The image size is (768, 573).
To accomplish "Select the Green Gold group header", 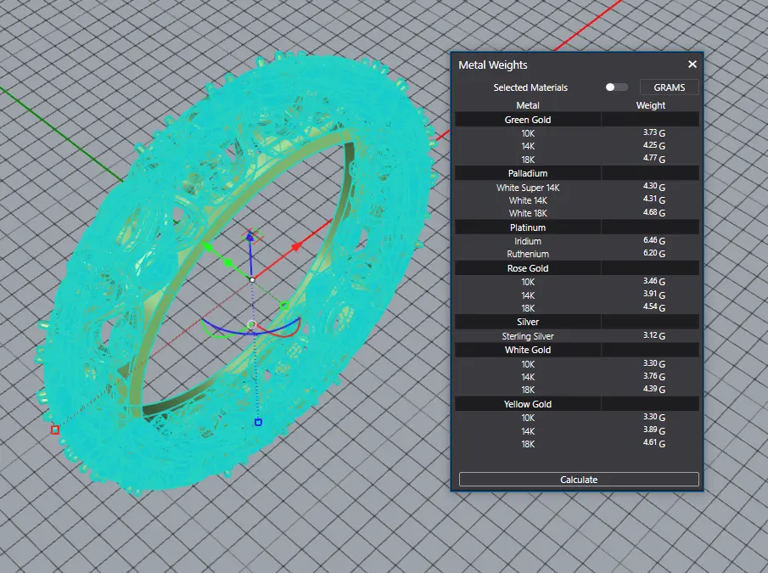I will (x=528, y=120).
